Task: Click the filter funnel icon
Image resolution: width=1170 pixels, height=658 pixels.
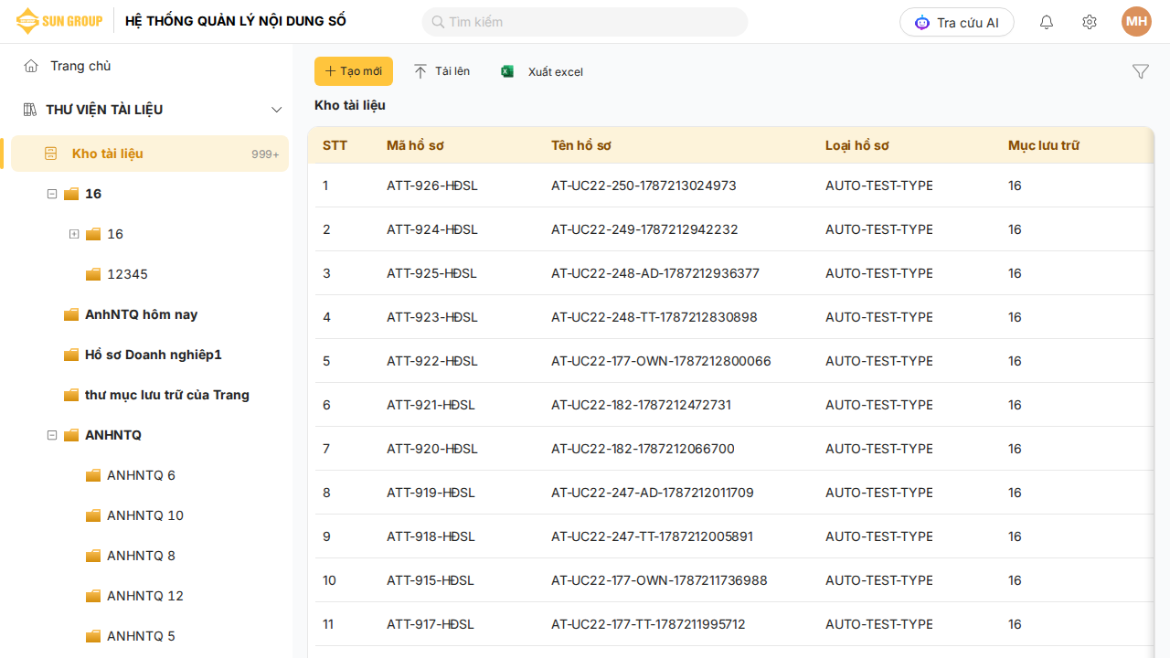Action: coord(1141,71)
